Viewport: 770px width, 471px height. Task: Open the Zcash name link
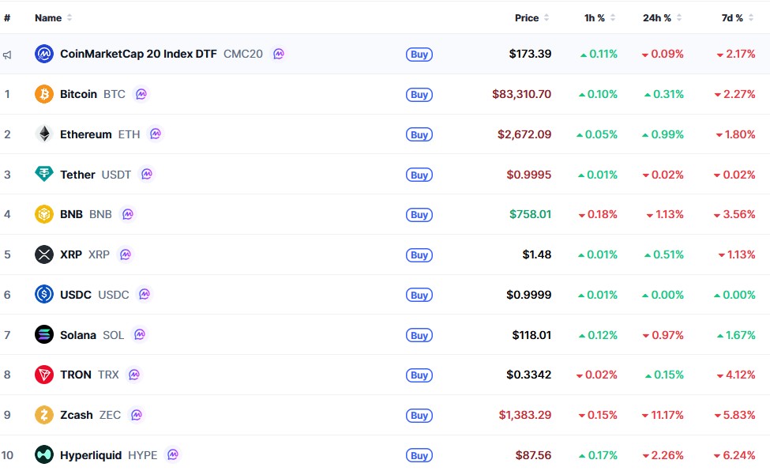pos(77,415)
